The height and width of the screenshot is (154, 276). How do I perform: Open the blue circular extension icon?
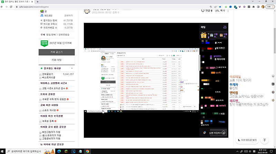click(x=230, y=7)
